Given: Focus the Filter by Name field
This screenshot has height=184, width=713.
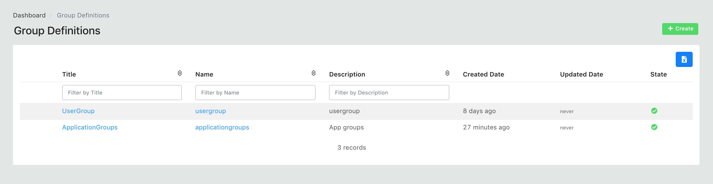Looking at the screenshot, I should click(x=255, y=93).
